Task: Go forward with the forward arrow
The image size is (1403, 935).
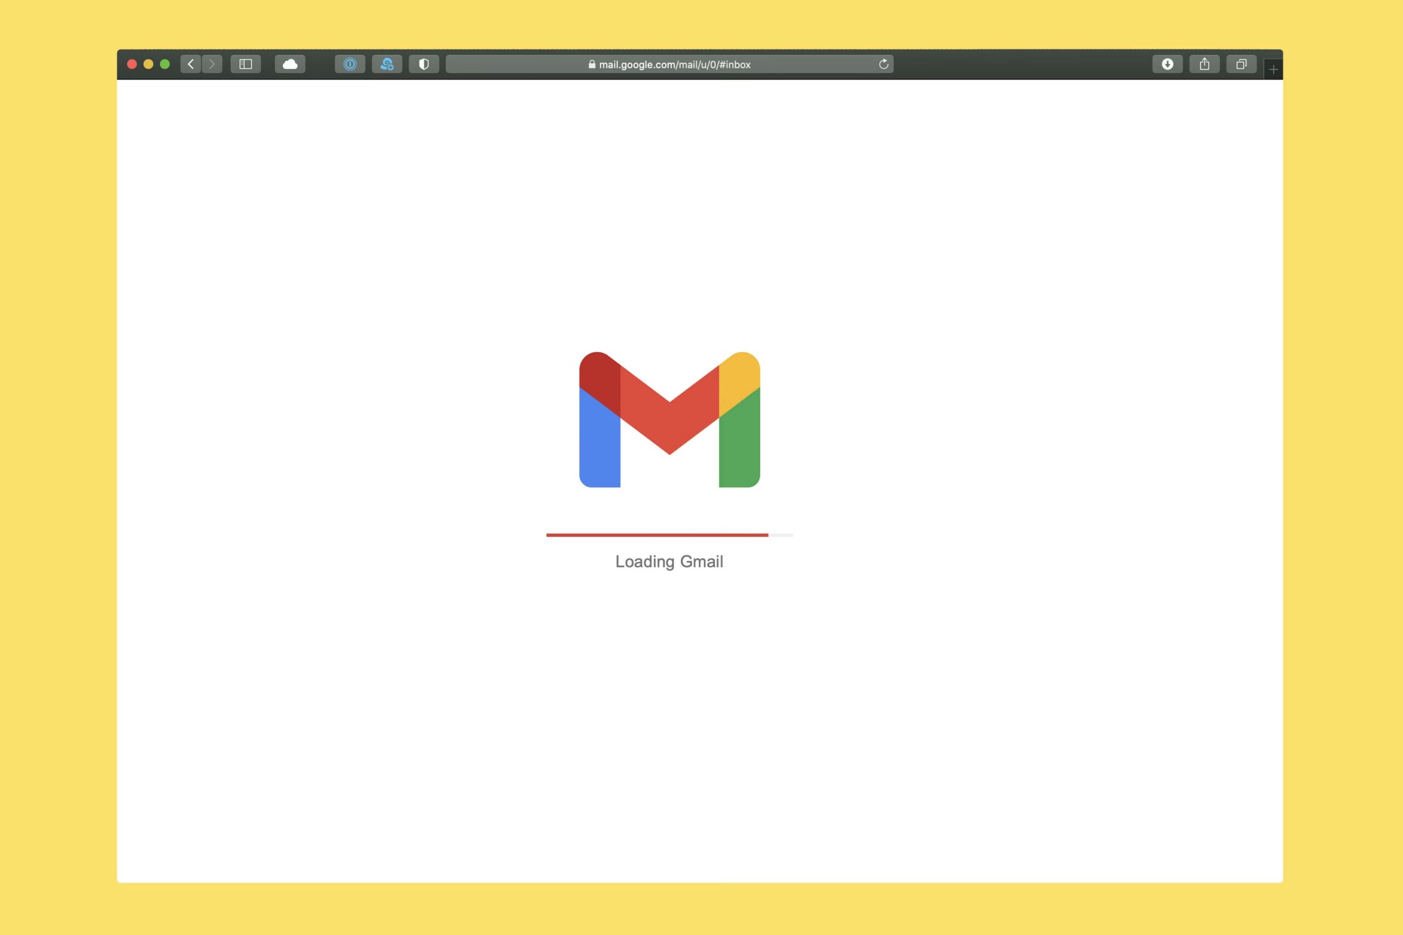Action: click(212, 64)
